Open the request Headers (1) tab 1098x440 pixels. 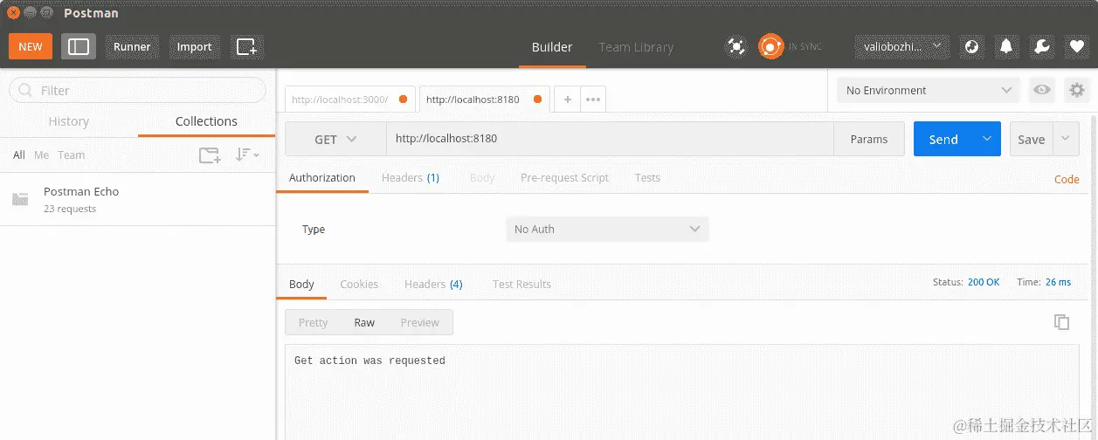pos(411,177)
